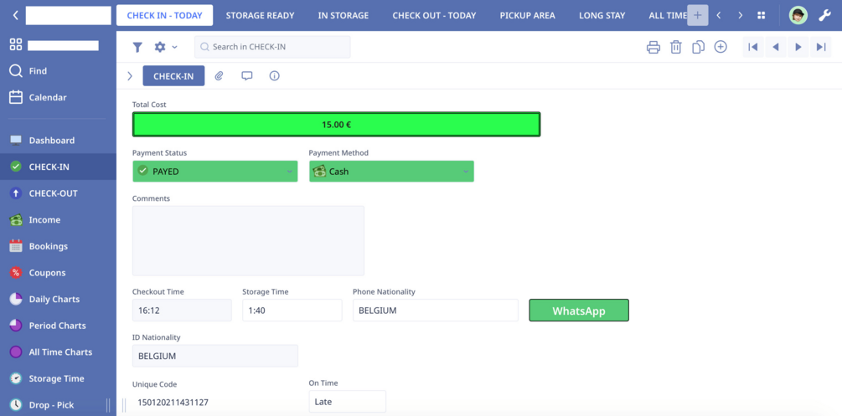Image resolution: width=842 pixels, height=416 pixels.
Task: Click the green Total Cost 15.00 € field
Action: point(336,125)
